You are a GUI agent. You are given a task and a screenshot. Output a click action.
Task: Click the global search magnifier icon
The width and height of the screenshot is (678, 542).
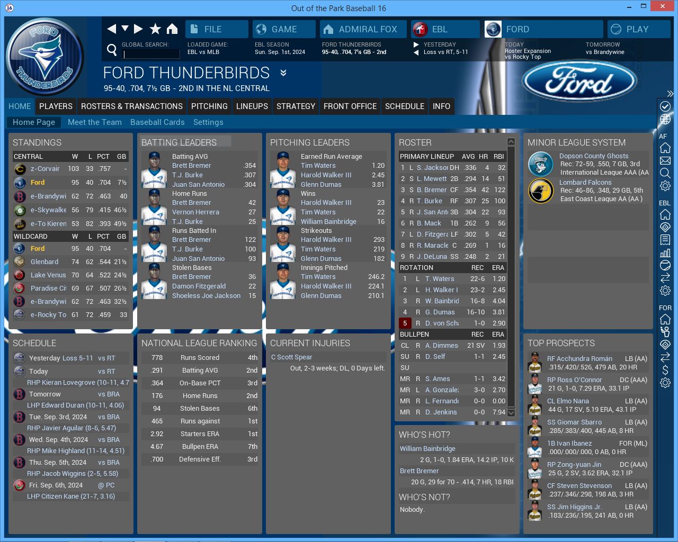pos(112,50)
